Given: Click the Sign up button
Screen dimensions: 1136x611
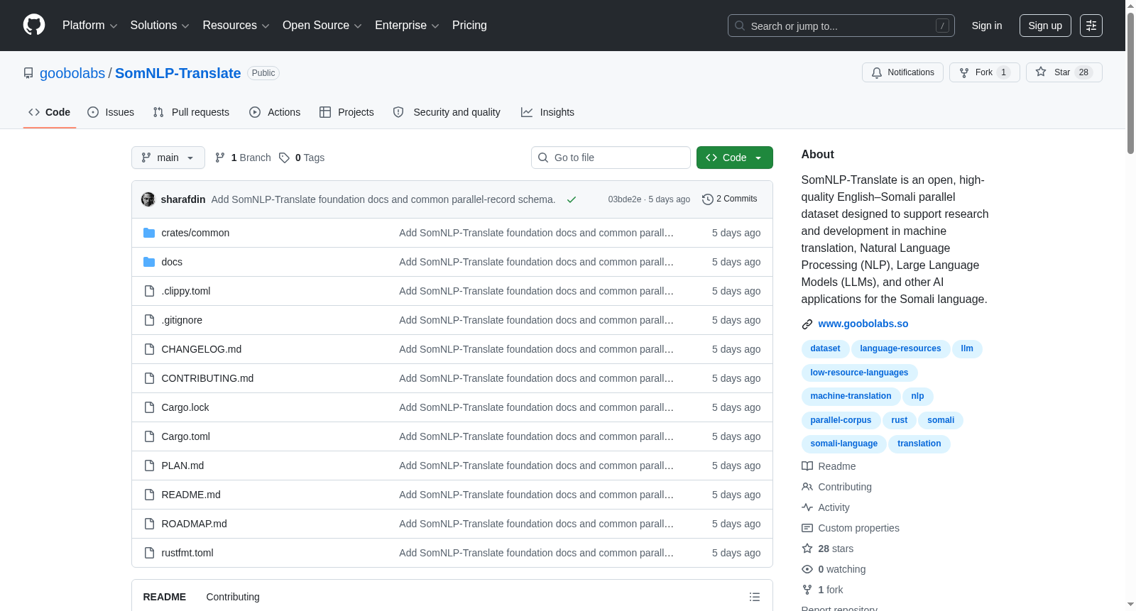Looking at the screenshot, I should click(x=1045, y=26).
